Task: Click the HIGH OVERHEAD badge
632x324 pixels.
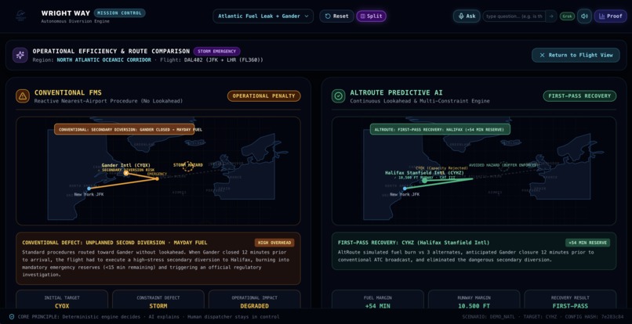Action: coord(274,243)
